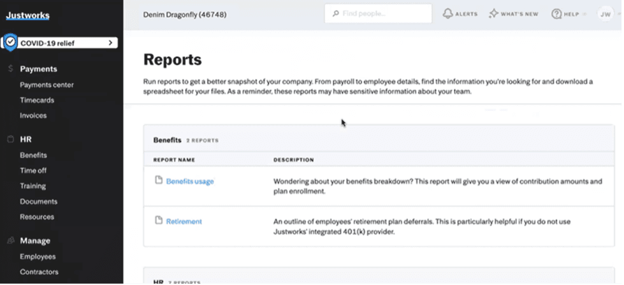Click the Find people search field
The width and height of the screenshot is (624, 285).
382,14
